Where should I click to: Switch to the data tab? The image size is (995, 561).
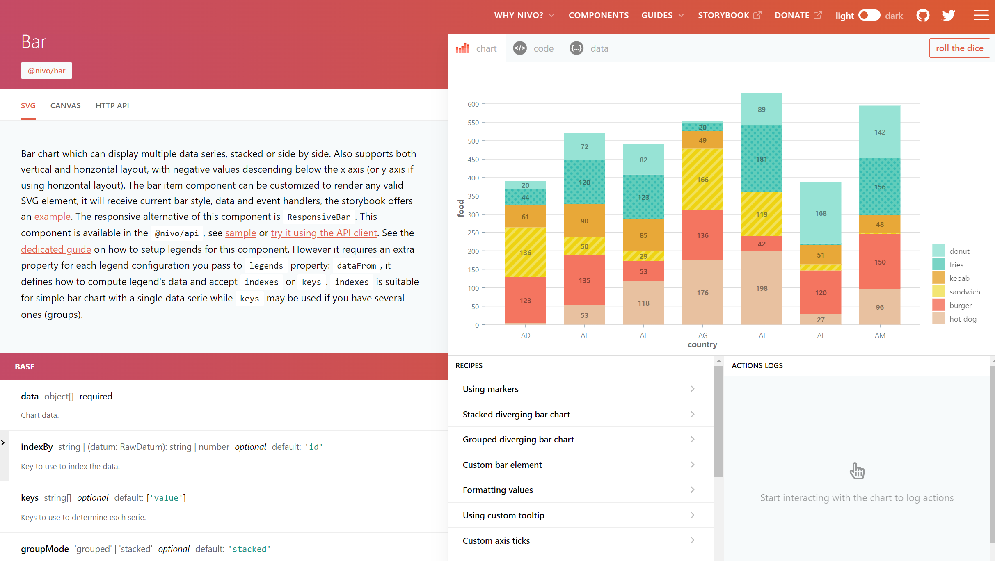tap(589, 48)
